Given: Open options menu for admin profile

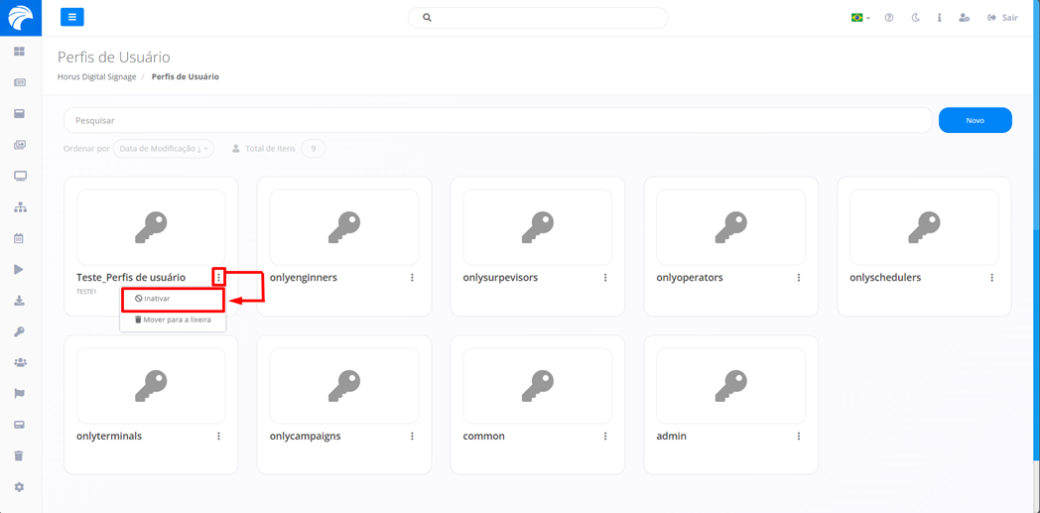Looking at the screenshot, I should pos(799,437).
